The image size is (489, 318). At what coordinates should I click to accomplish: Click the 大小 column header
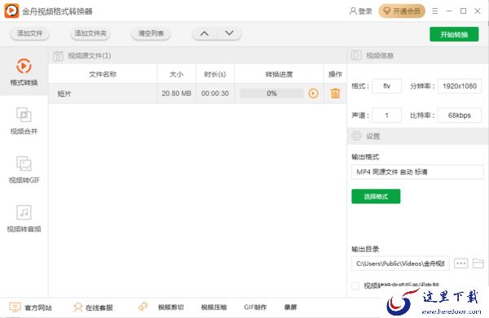(x=176, y=74)
